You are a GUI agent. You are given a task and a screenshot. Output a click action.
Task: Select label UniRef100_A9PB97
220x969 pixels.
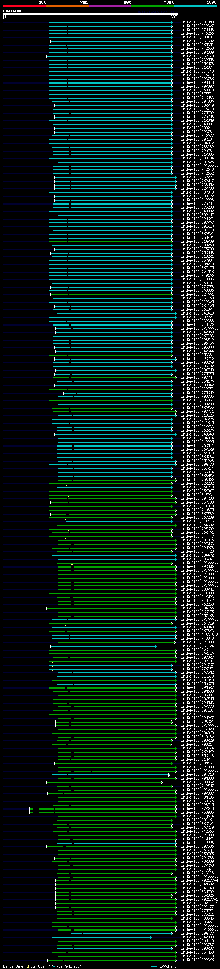[x=197, y=87]
